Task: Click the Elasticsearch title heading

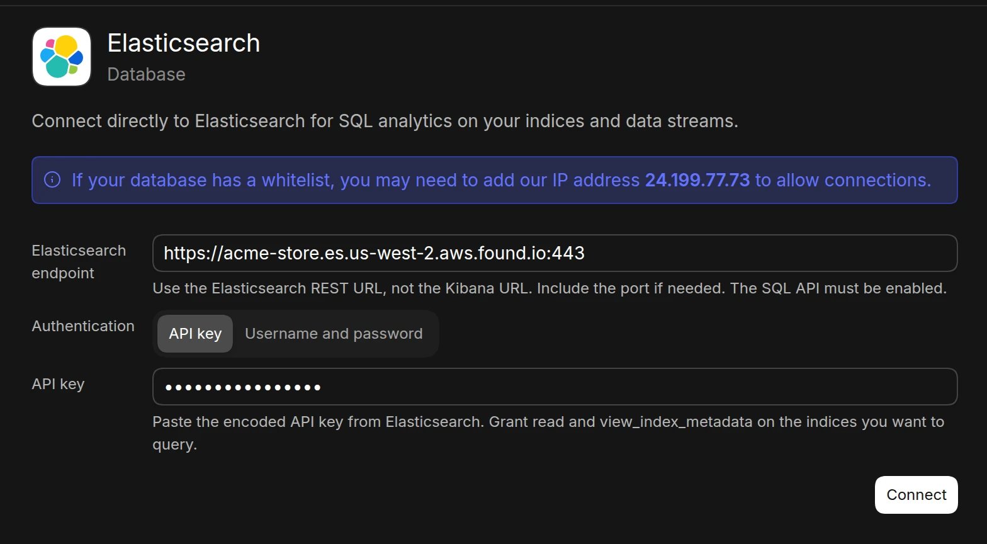Action: [184, 43]
